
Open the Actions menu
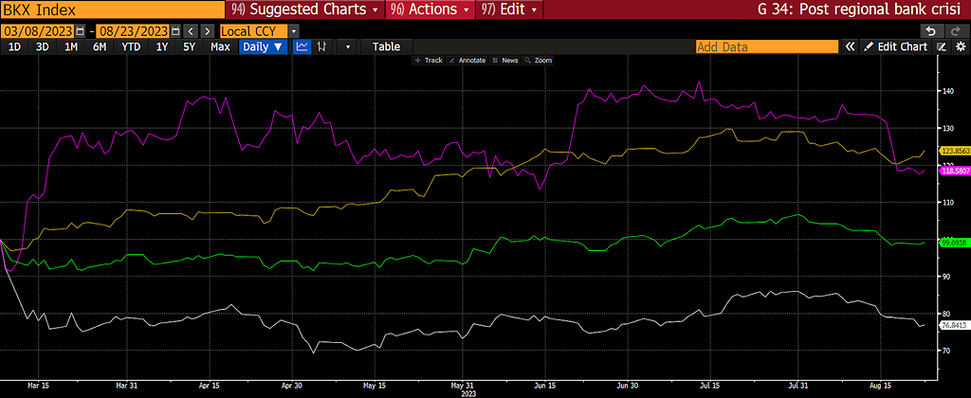431,9
